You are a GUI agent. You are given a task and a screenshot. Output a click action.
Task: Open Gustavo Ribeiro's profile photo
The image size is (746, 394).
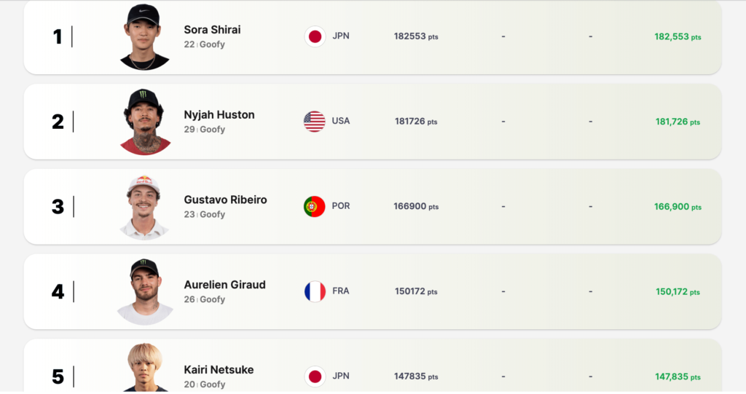(x=144, y=208)
